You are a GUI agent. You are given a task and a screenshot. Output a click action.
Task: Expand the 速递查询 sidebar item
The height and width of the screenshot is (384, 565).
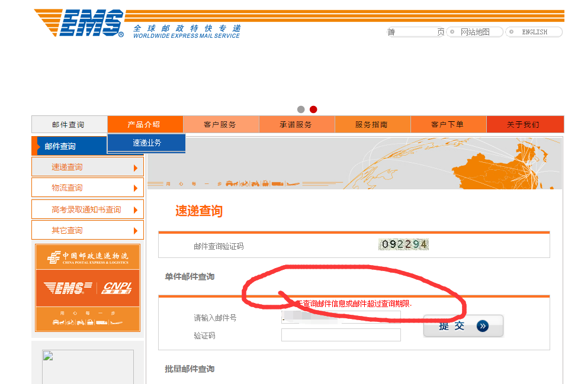click(x=87, y=167)
